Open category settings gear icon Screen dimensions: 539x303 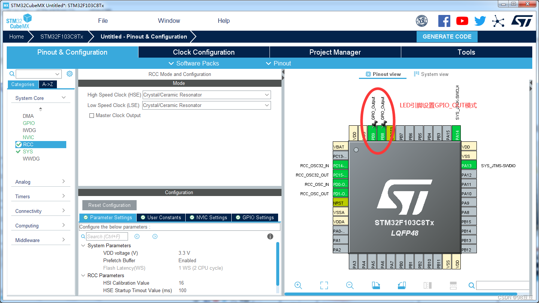[x=70, y=74]
